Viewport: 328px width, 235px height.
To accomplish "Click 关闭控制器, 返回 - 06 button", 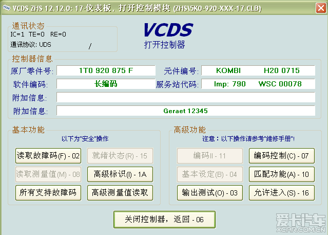I will [164, 220].
